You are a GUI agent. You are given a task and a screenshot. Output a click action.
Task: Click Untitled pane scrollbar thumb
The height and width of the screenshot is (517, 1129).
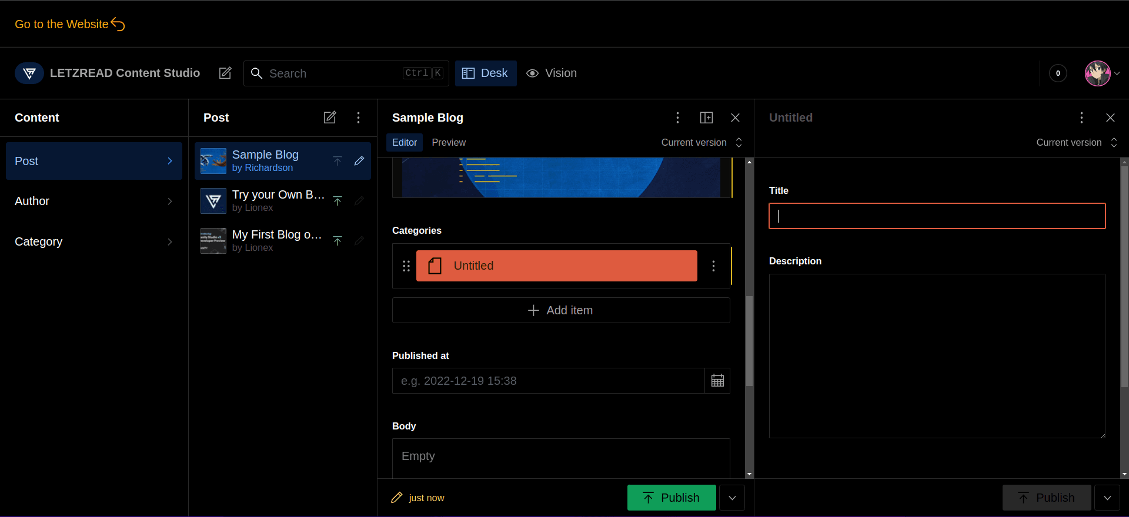coord(1124,276)
